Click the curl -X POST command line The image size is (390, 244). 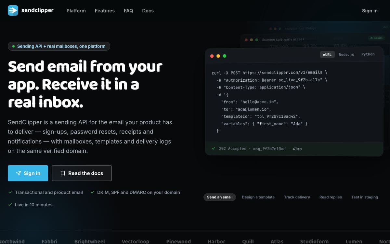269,73
